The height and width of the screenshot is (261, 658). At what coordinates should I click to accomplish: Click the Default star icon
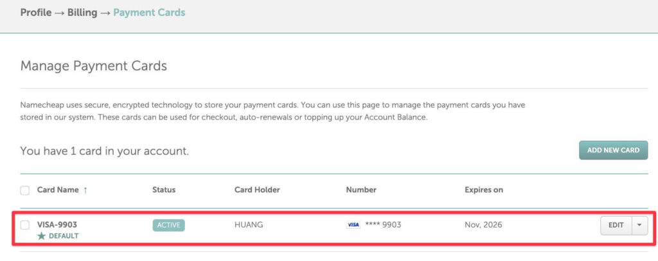[x=41, y=236]
